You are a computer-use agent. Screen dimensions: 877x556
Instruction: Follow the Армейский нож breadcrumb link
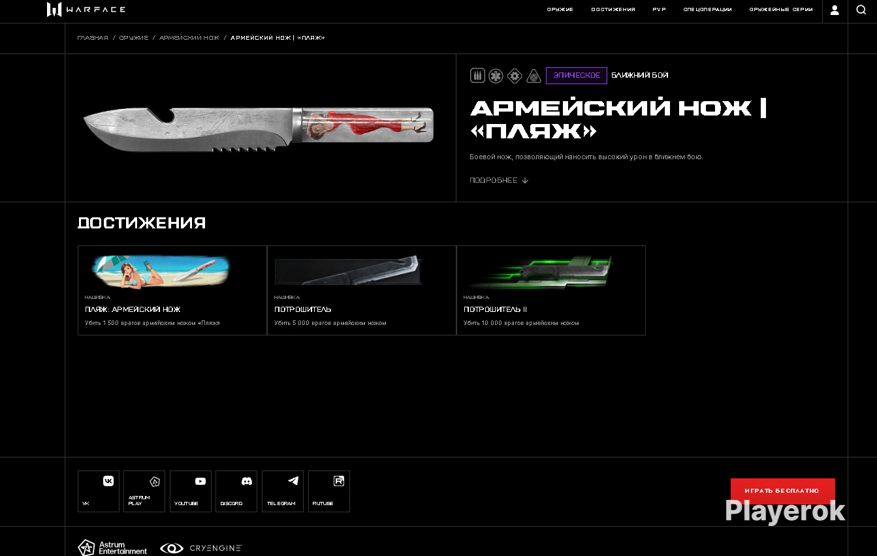[189, 38]
